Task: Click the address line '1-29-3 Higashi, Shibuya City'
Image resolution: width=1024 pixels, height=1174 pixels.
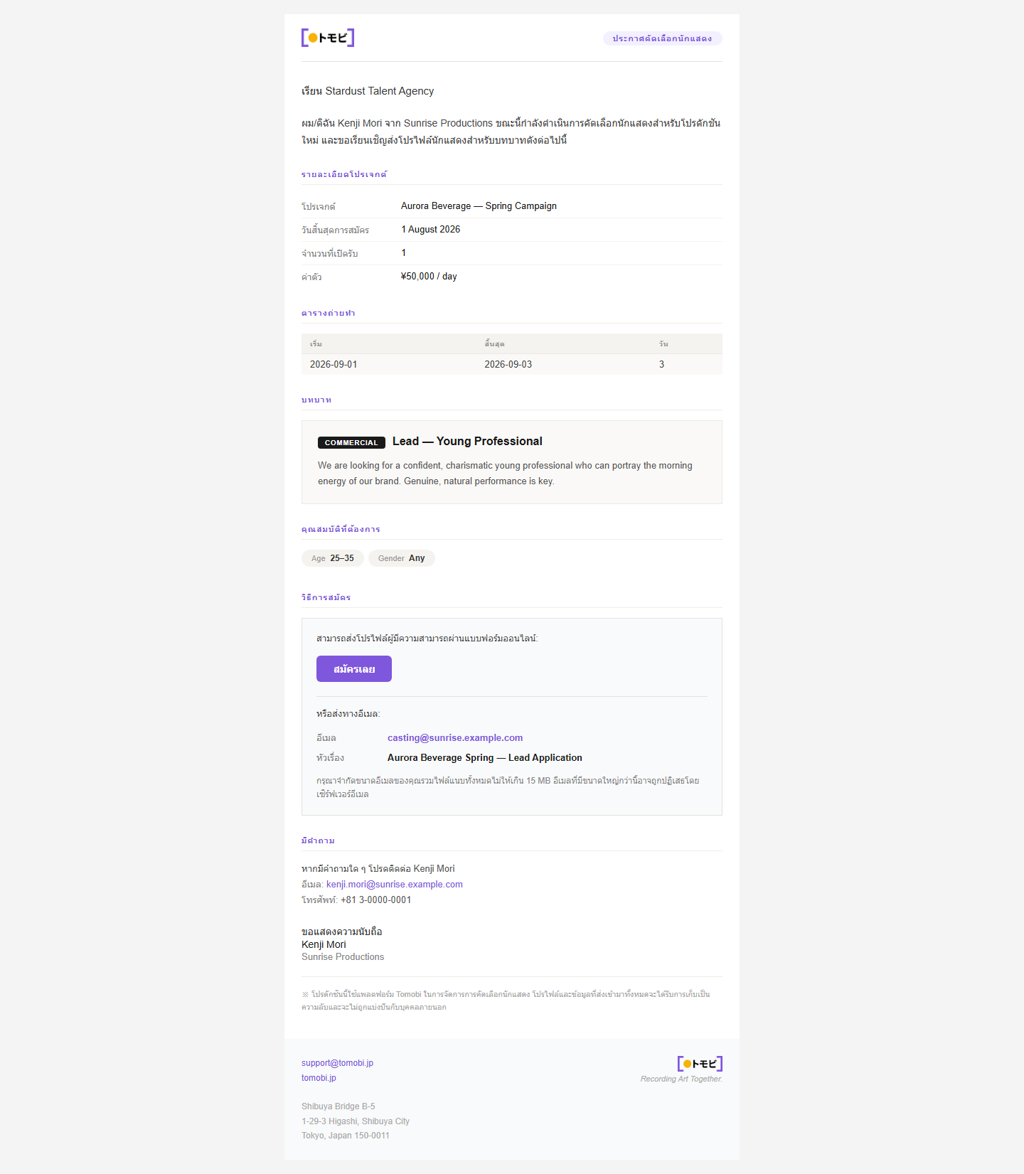Action: 356,1121
